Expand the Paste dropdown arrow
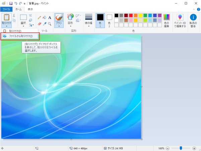This screenshot has height=151, width=201. point(7,26)
